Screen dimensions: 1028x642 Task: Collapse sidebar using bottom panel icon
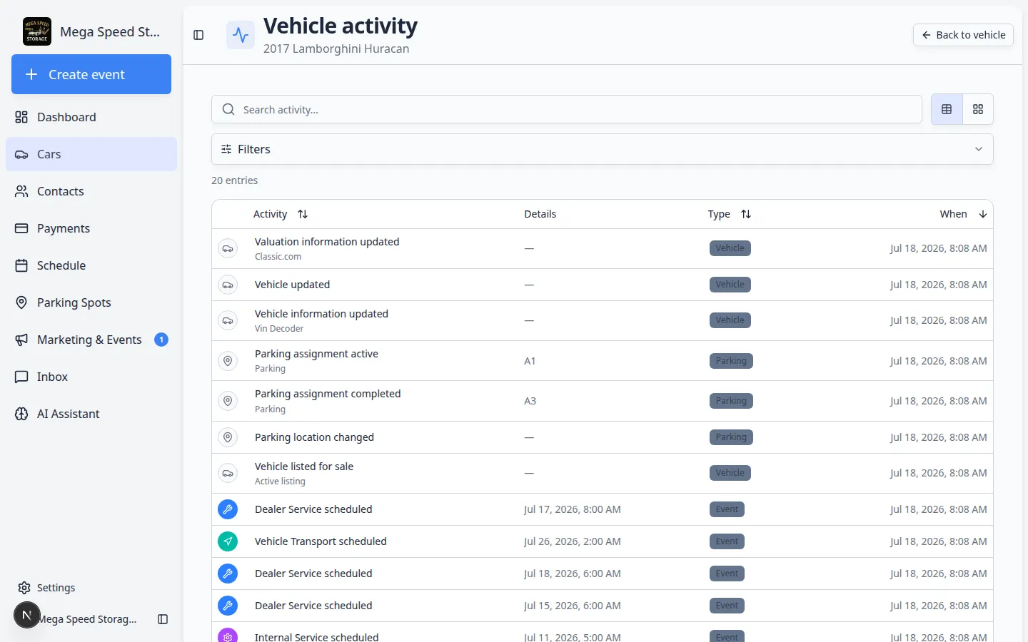pyautogui.click(x=163, y=619)
